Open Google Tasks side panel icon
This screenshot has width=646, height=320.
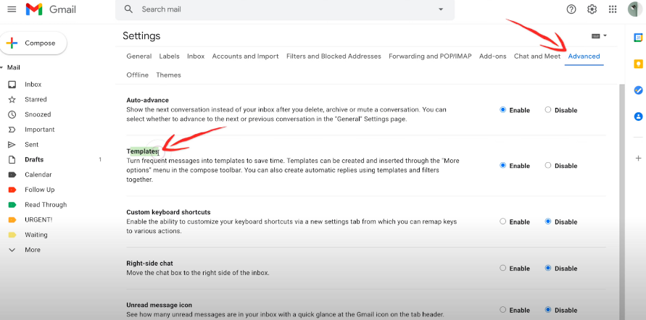tap(638, 90)
